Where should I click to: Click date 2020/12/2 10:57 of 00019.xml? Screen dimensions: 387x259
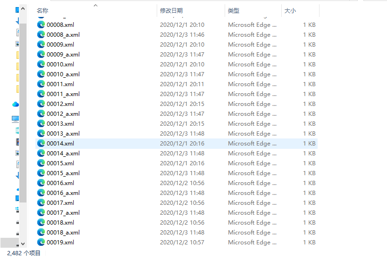click(x=182, y=242)
